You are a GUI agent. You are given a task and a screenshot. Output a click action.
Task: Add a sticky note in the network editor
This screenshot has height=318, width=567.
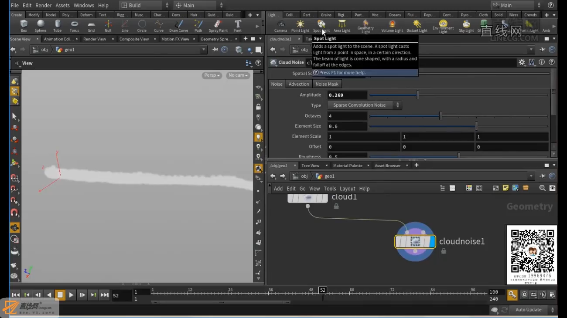pos(506,188)
